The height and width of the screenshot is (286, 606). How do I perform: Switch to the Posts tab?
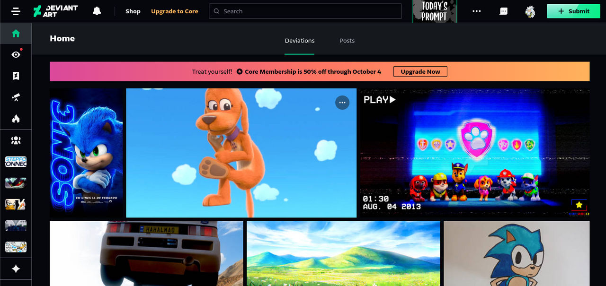click(347, 41)
